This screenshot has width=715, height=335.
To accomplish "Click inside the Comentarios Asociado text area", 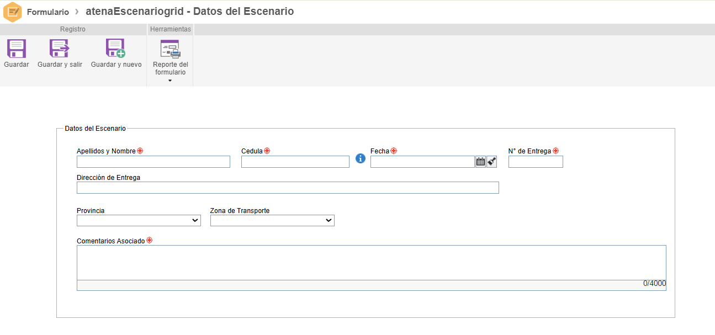I will [371, 263].
